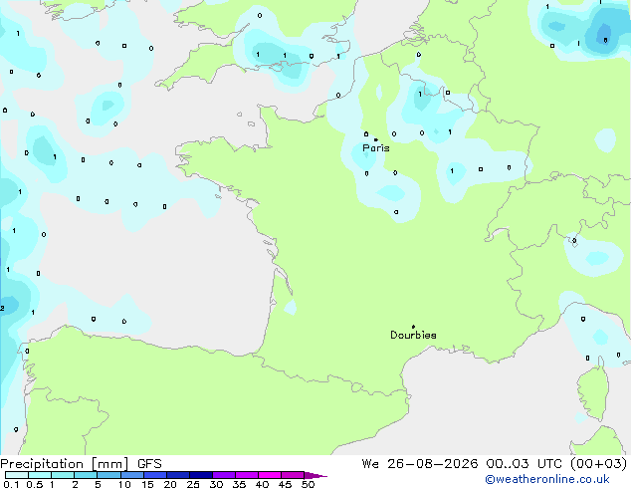The height and width of the screenshot is (488, 631).
Task: Click the Paris city label
Action: [376, 148]
